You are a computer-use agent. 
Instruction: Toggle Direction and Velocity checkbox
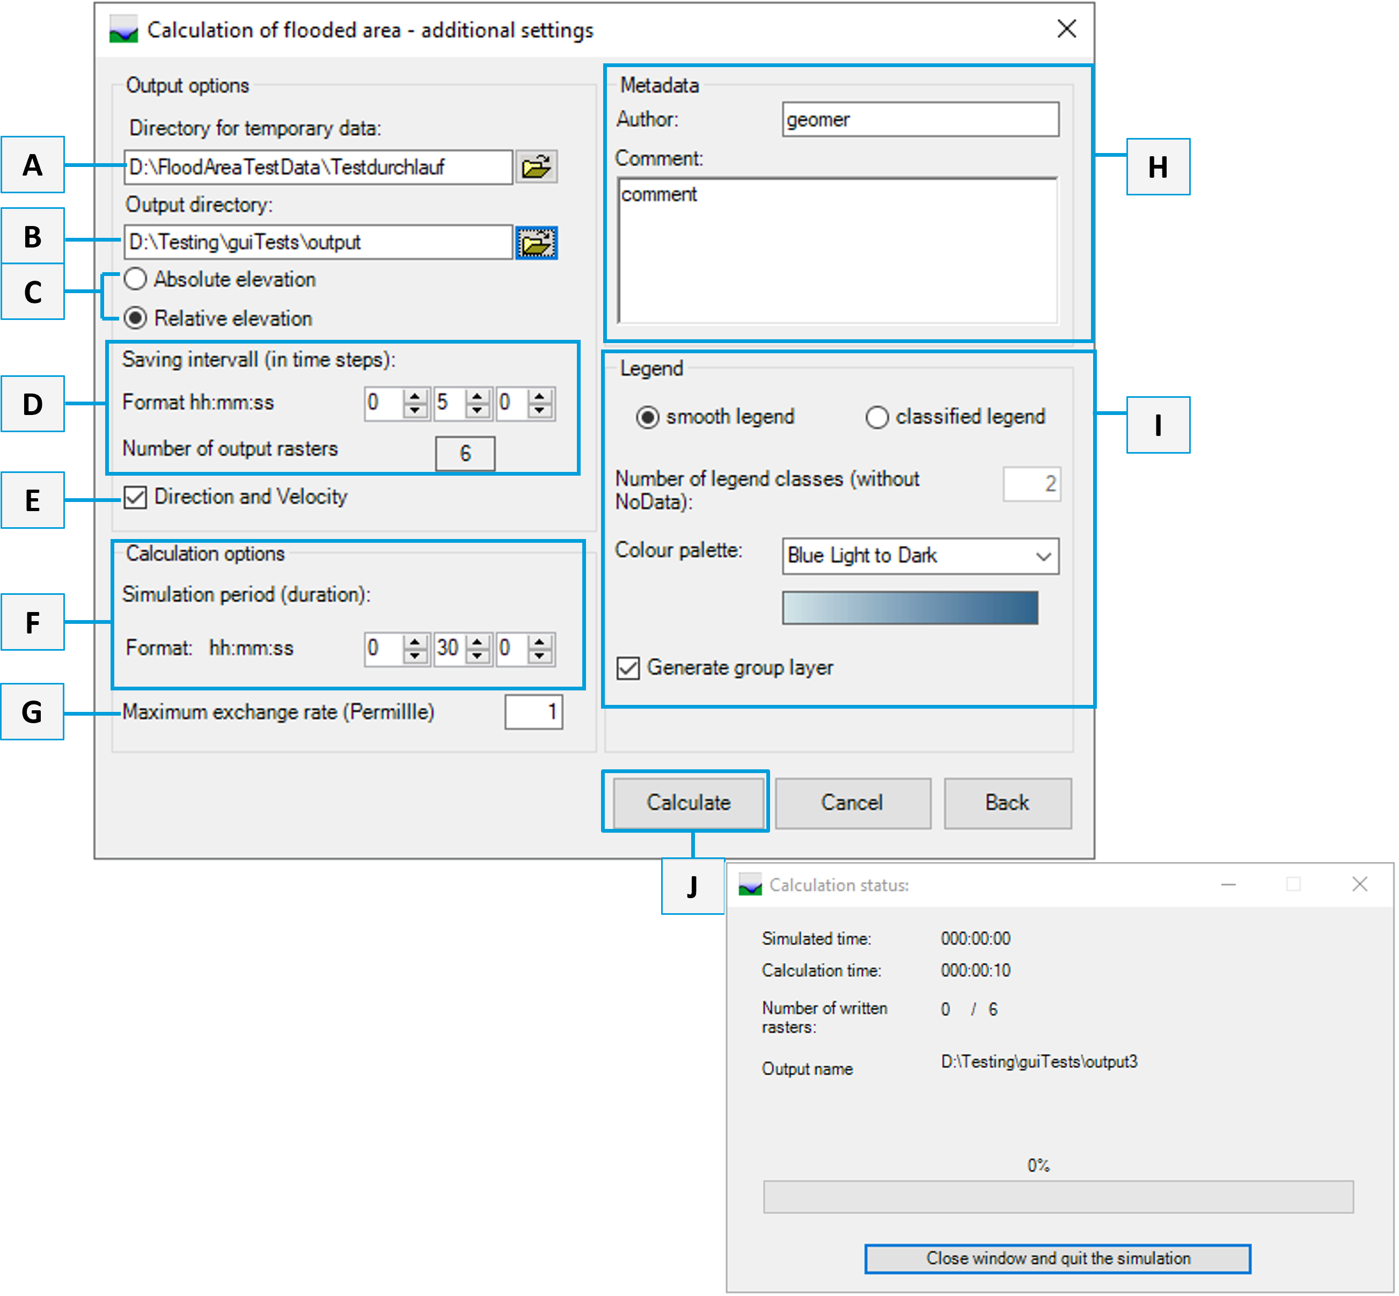135,497
